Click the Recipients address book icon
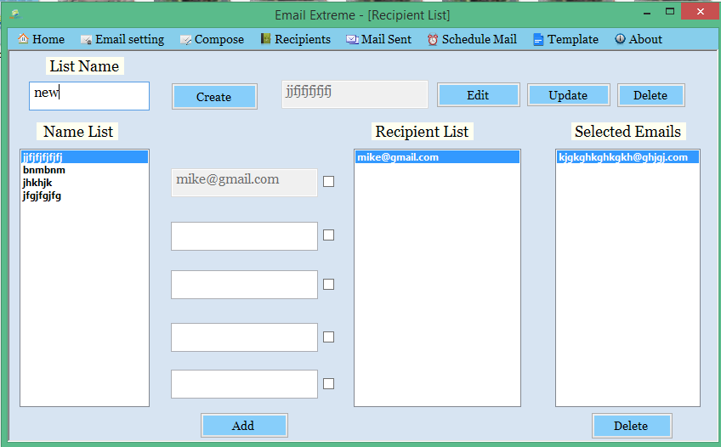Viewport: 721px width, 447px height. coord(265,39)
